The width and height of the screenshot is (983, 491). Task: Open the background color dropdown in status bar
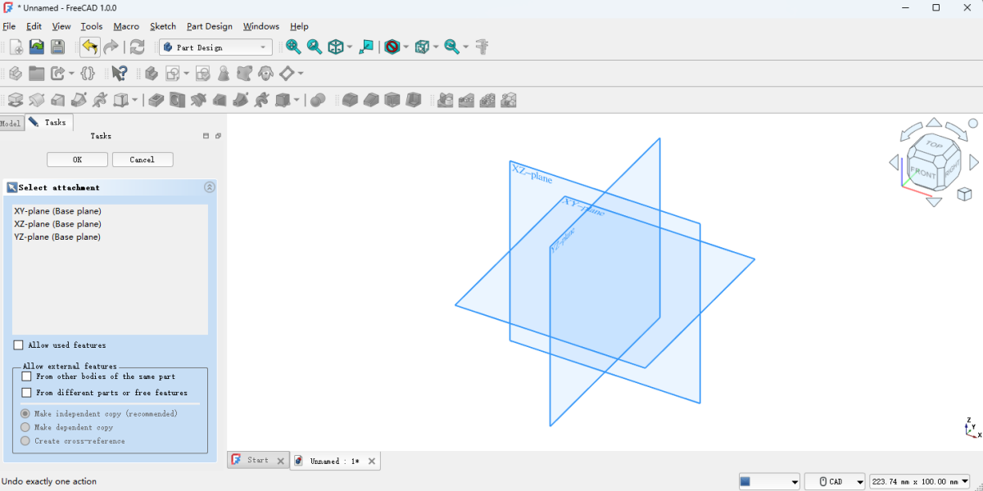[x=791, y=481]
